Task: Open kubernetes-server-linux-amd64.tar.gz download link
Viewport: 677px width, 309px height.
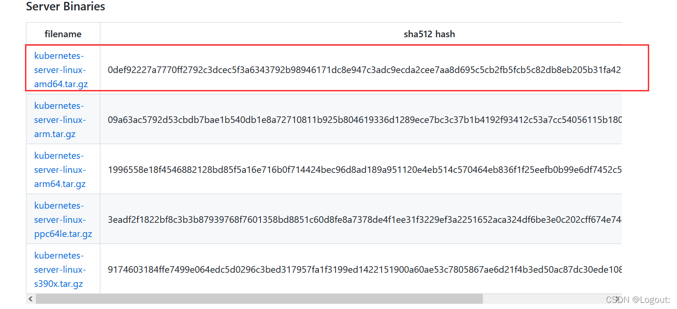Action: [61, 70]
